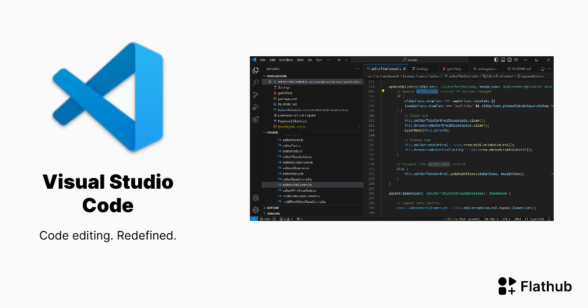588x308 pixels.
Task: Toggle the bottom panel visibility
Action: pos(503,60)
